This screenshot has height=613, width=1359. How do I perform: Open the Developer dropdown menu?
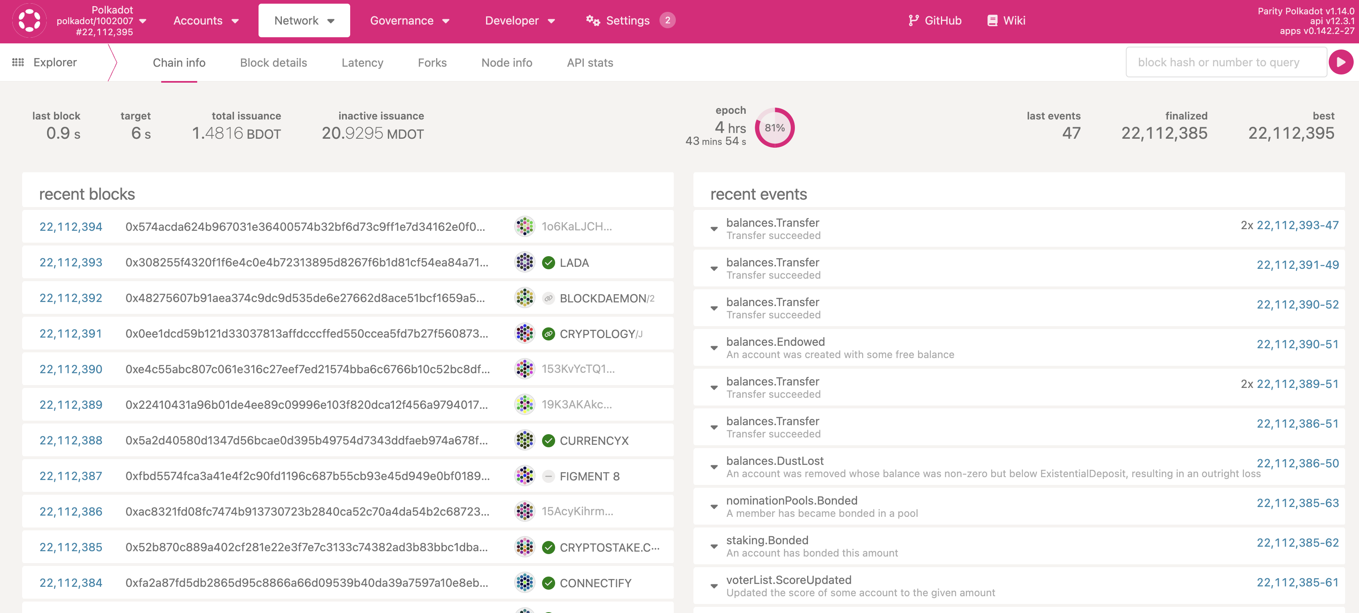[520, 20]
